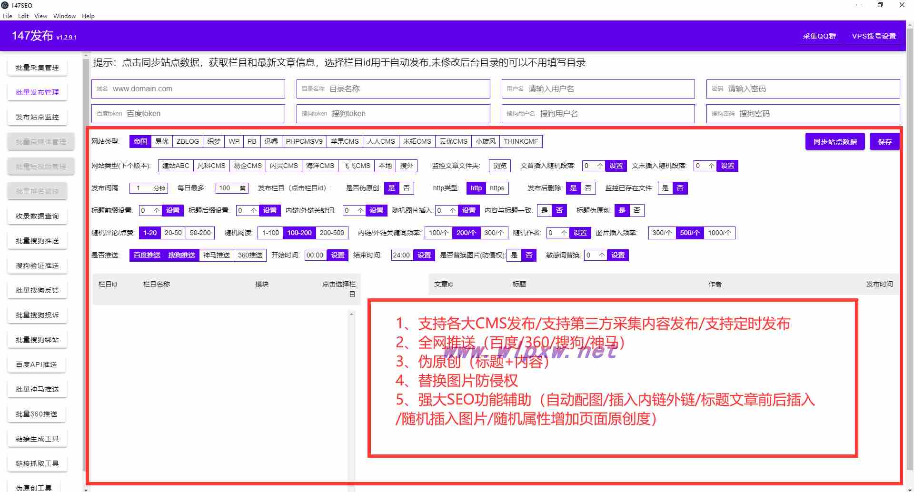Switch http类型 to https
The image size is (914, 492).
(x=497, y=188)
